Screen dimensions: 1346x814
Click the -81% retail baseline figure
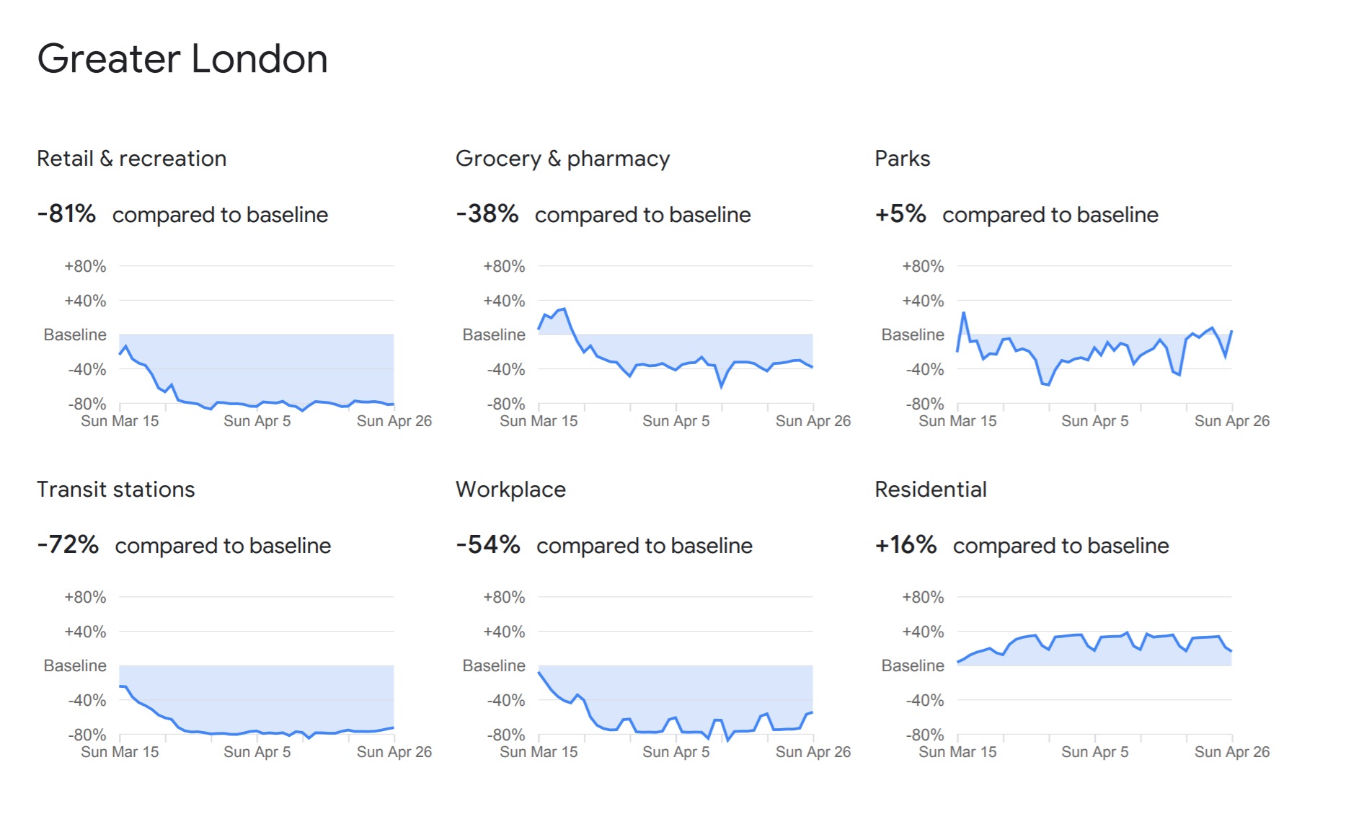point(66,214)
